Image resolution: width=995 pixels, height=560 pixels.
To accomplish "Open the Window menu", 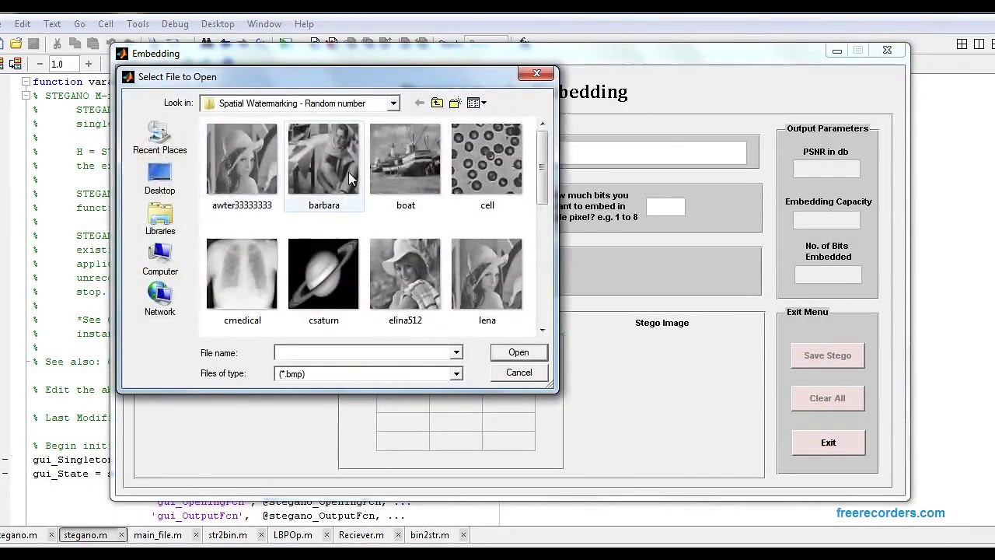I will [264, 24].
